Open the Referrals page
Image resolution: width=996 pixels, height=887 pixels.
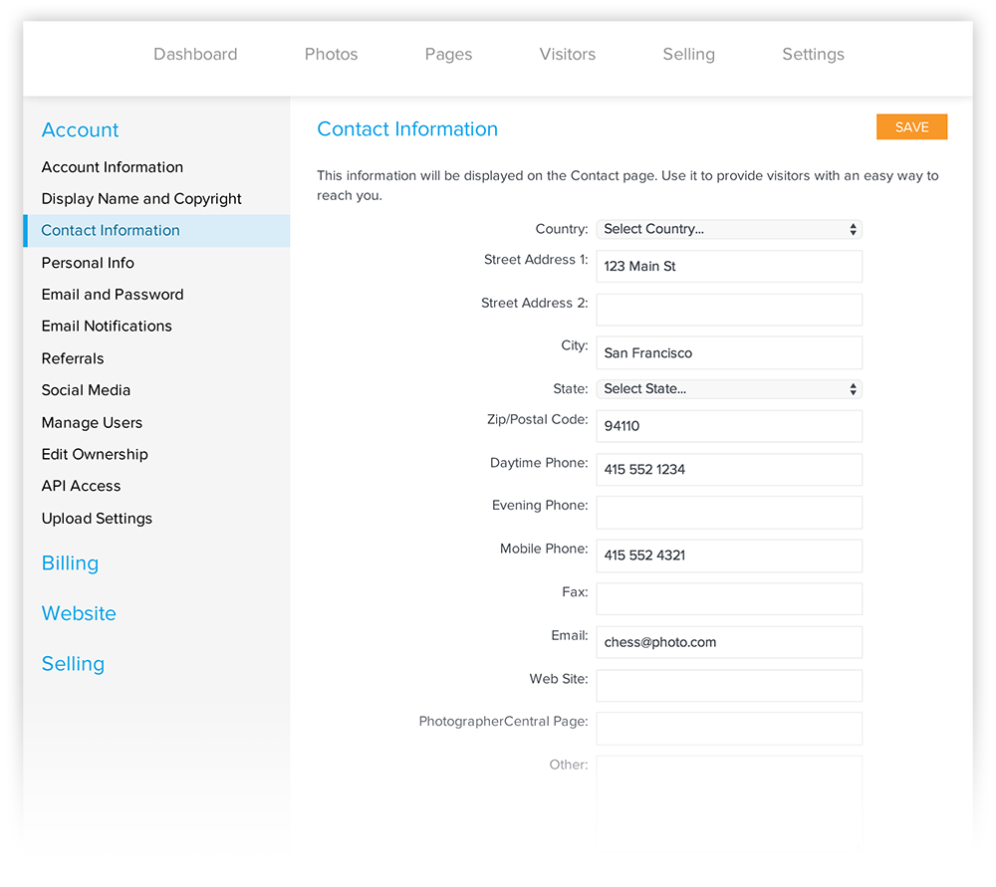(73, 358)
